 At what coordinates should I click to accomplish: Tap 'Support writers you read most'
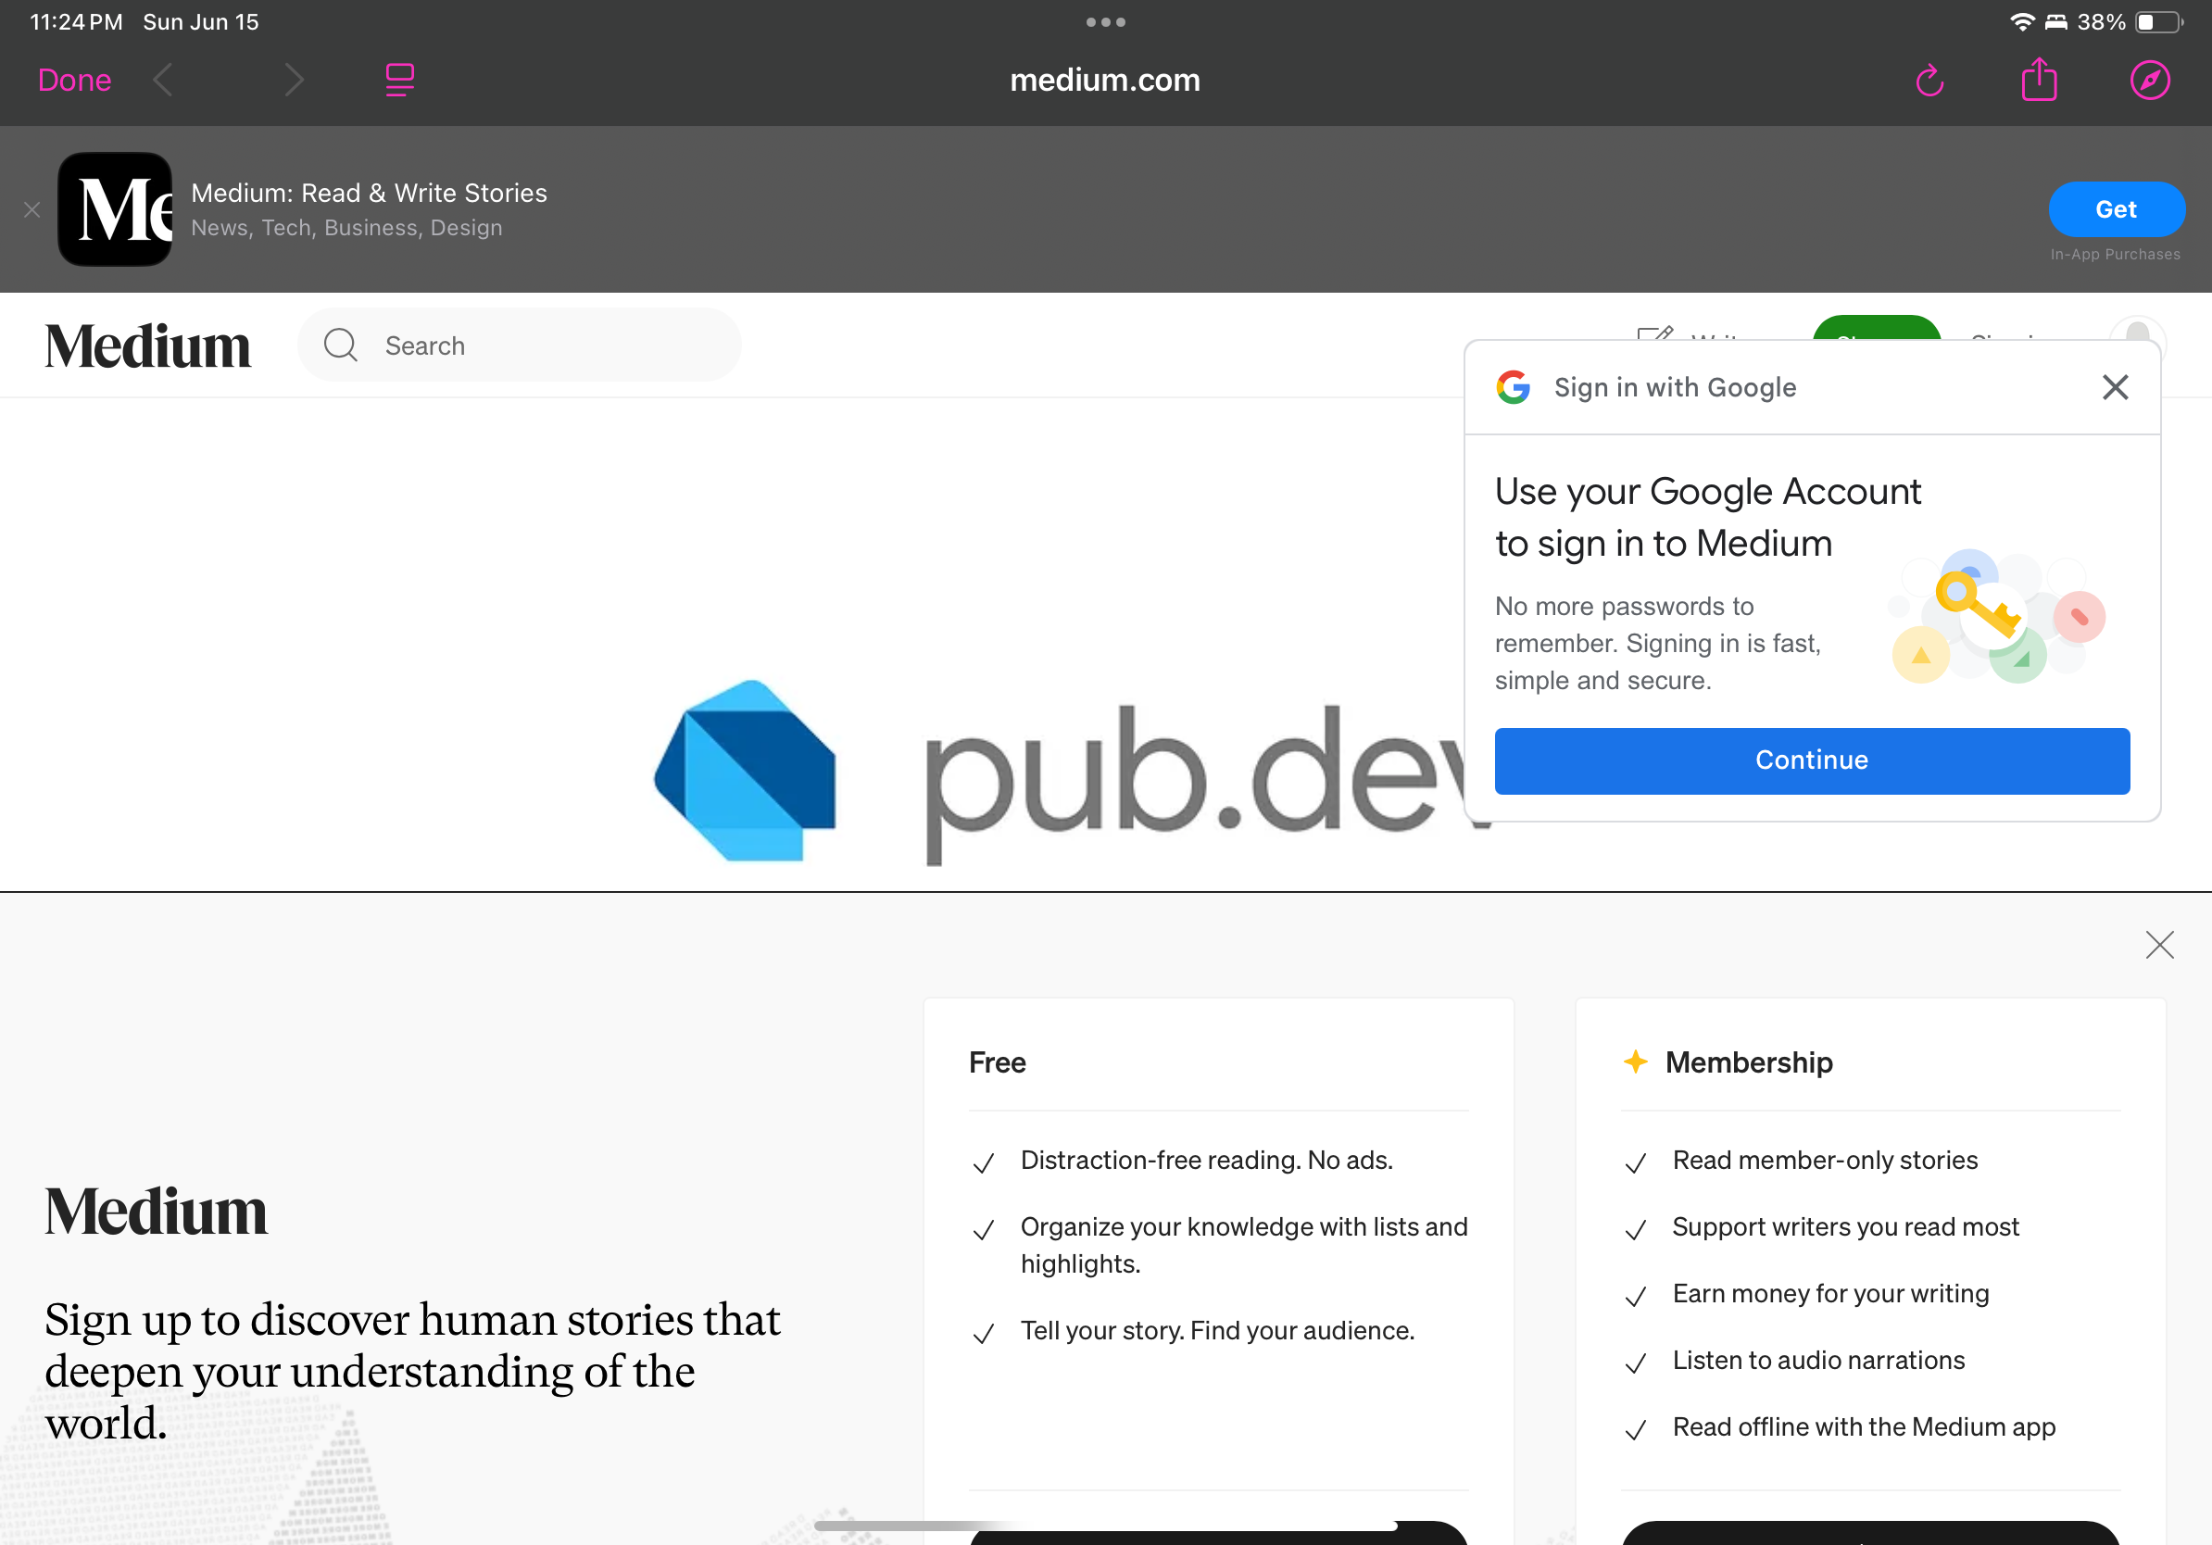pyautogui.click(x=1845, y=1227)
